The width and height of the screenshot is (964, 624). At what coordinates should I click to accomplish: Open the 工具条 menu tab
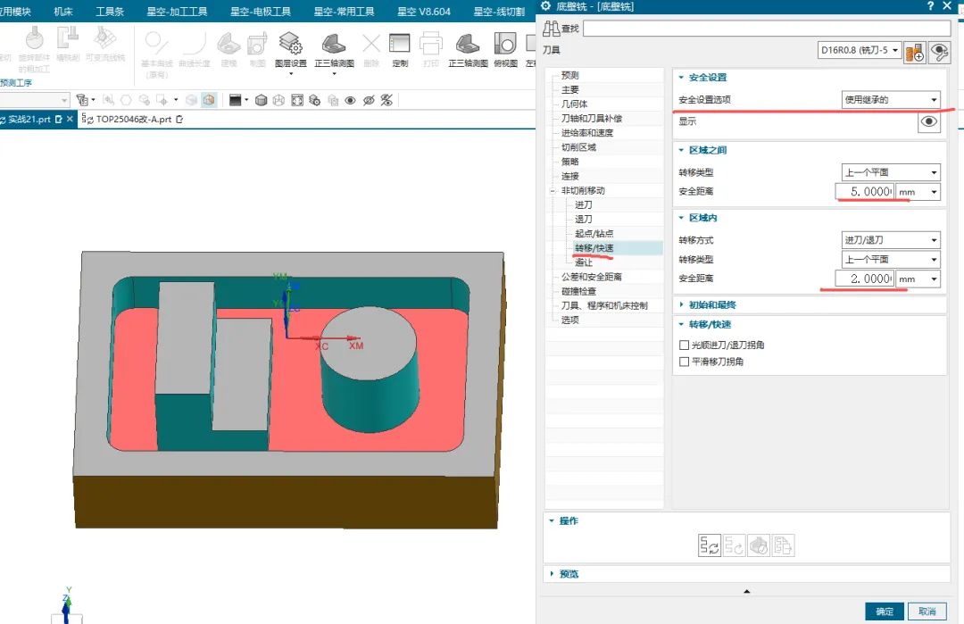tap(110, 12)
